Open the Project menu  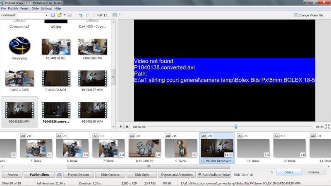point(25,8)
